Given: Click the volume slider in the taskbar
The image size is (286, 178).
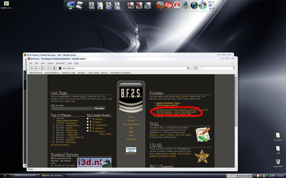Looking at the screenshot, I should tap(243, 176).
